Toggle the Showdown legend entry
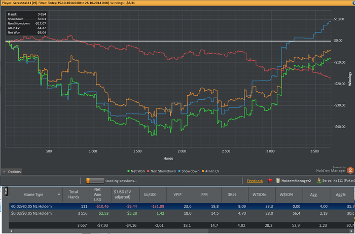The image size is (355, 234). click(189, 171)
